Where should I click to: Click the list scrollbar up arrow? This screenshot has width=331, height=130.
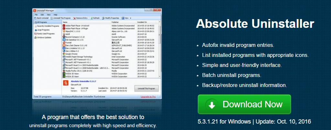point(160,22)
